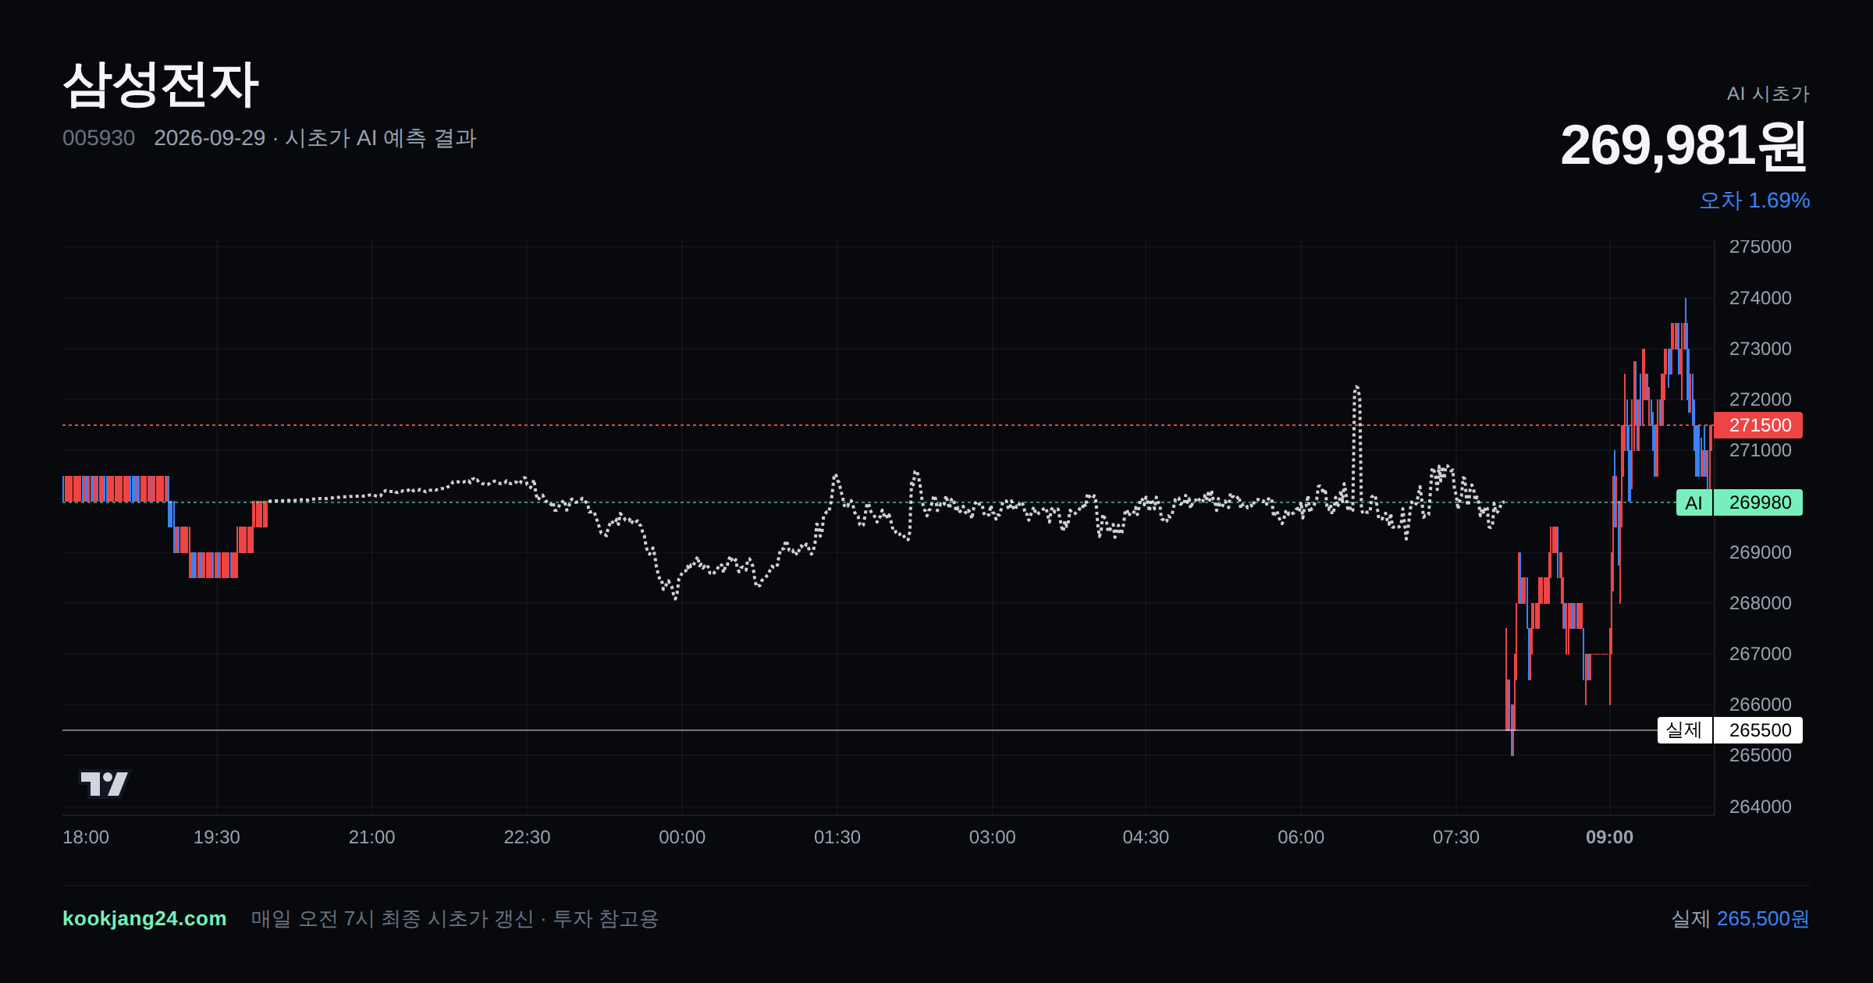Click the 267000 price axis label
The image size is (1873, 983).
pos(1761,654)
